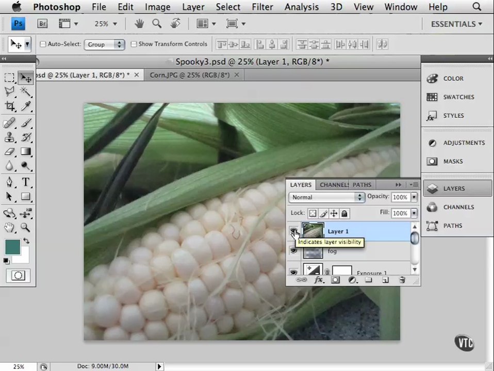Hide the Exposure 1 adjustment layer

click(293, 272)
